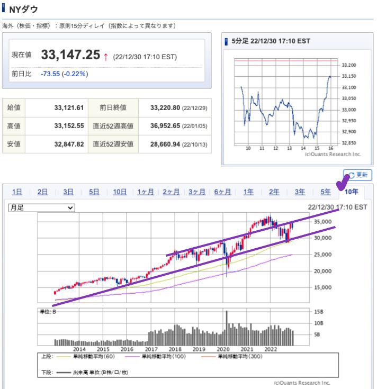Click the 52-week high 36,952.65
The width and height of the screenshot is (377, 389).
pyautogui.click(x=165, y=126)
